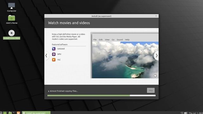Open the sound volume tray icon

point(186,113)
